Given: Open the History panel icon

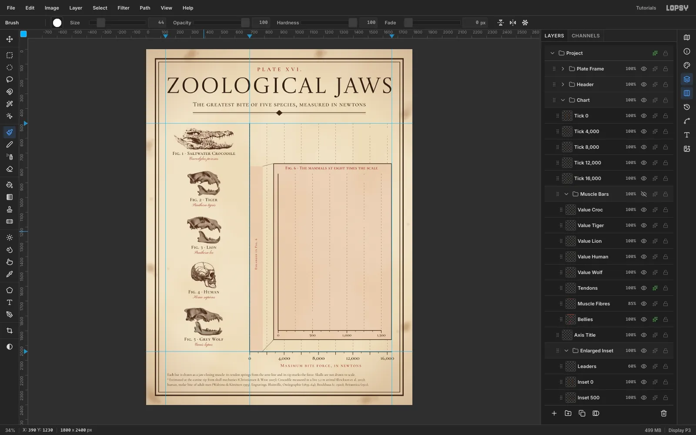Looking at the screenshot, I should (687, 107).
